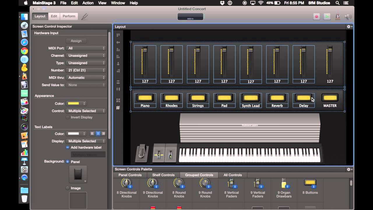373x210 pixels.
Task: Click the fifth alignment icon in Layout
Action: pos(118,64)
